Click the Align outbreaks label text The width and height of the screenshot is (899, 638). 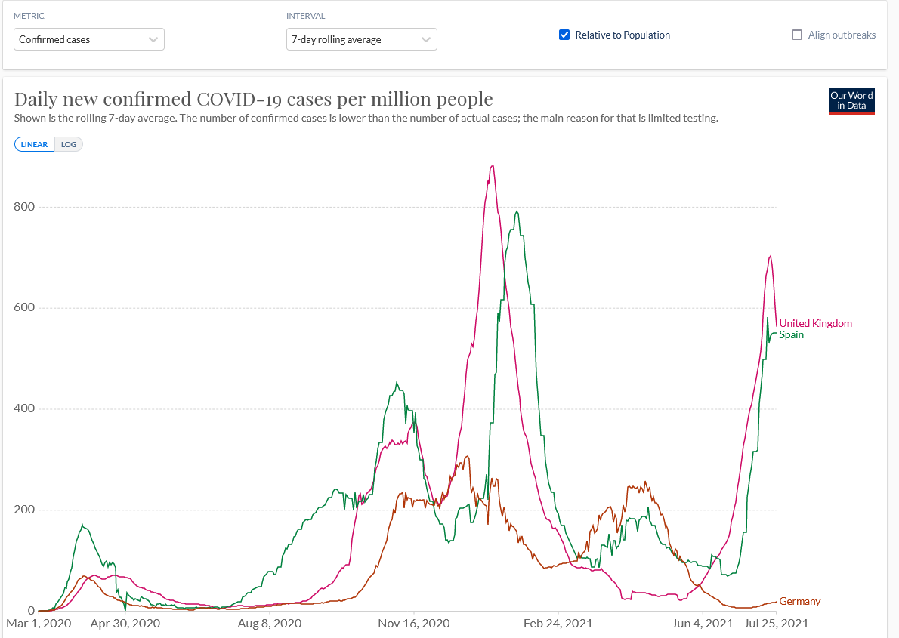(x=842, y=35)
